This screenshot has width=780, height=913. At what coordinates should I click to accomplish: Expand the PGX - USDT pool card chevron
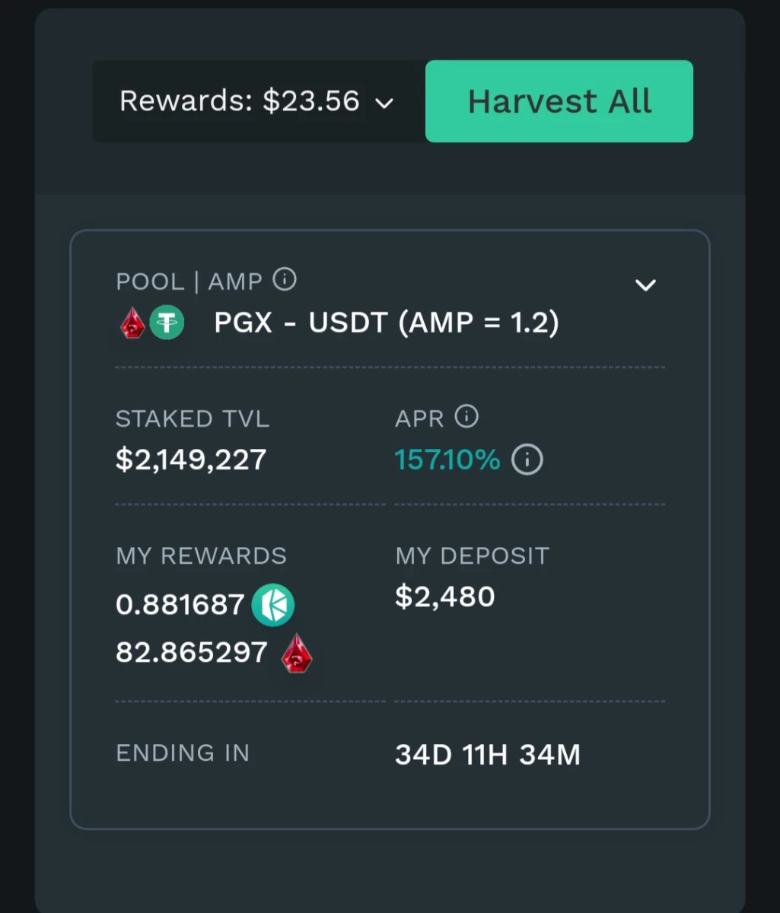645,285
